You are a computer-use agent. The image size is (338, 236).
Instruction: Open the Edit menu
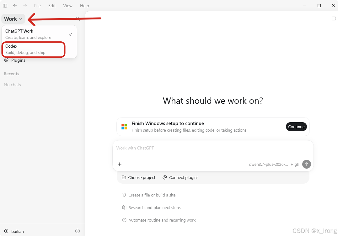click(52, 6)
